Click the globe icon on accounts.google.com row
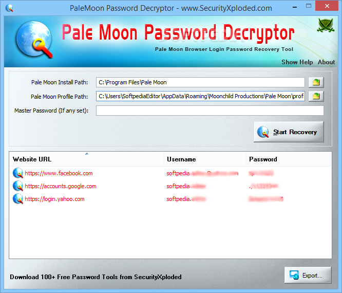Viewport: 342px width, 293px height. [18, 186]
